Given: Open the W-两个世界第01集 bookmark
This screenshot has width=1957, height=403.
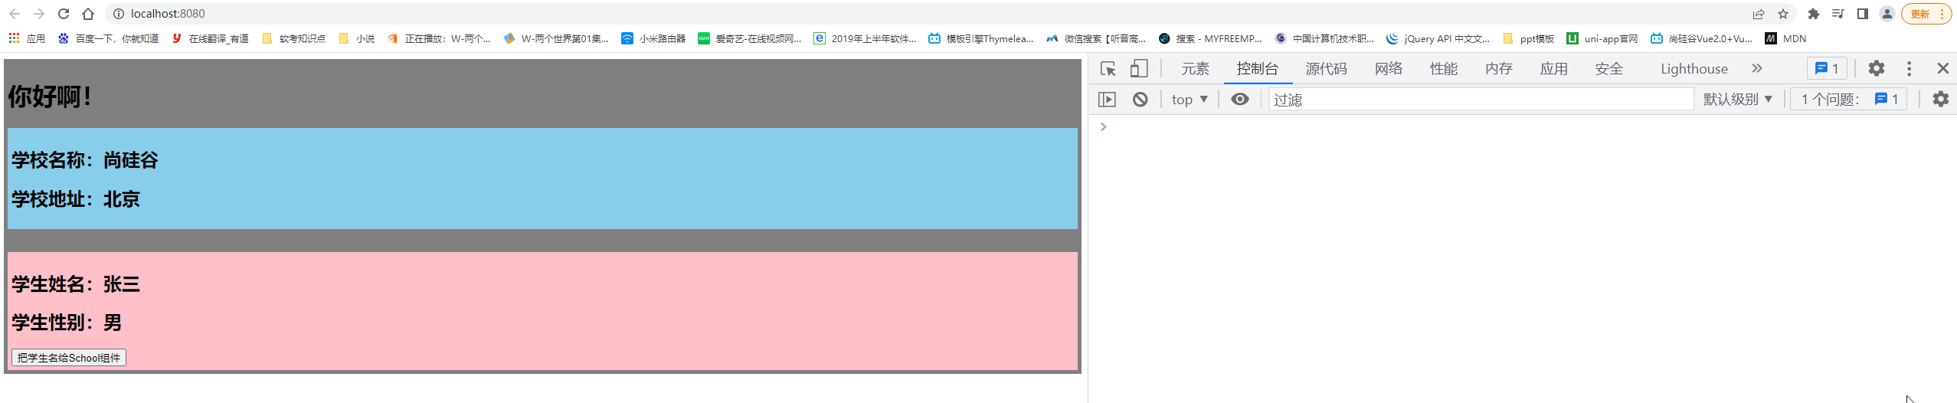Looking at the screenshot, I should coord(556,38).
